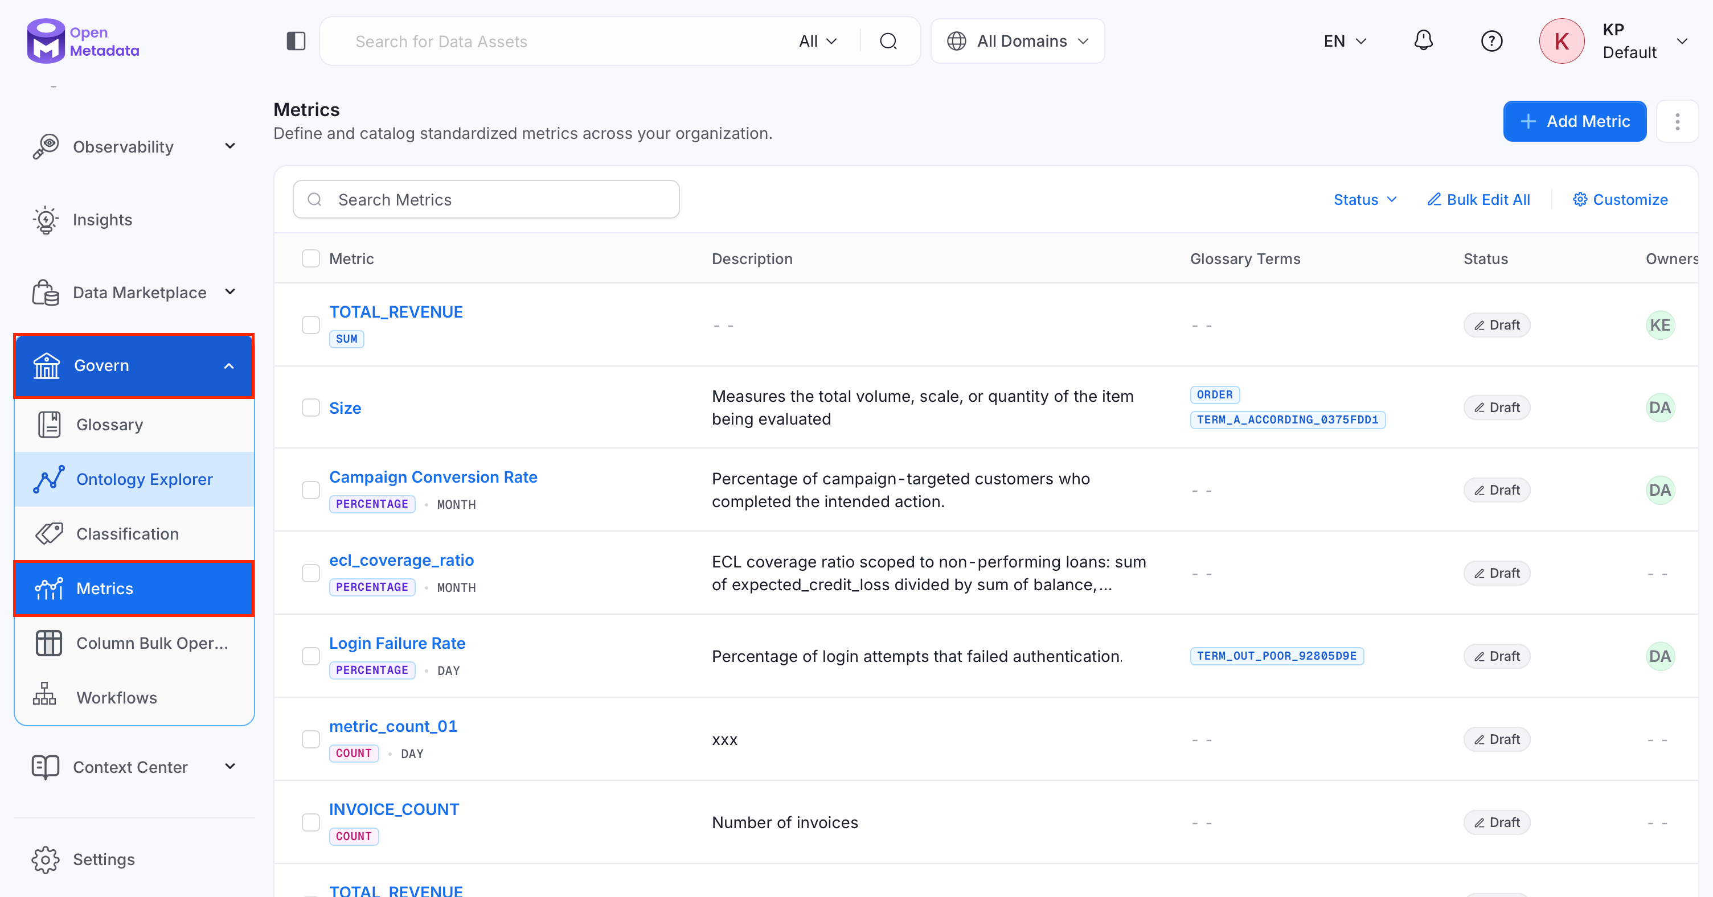1713x897 pixels.
Task: Click the globe icon in All Domains
Action: point(956,41)
